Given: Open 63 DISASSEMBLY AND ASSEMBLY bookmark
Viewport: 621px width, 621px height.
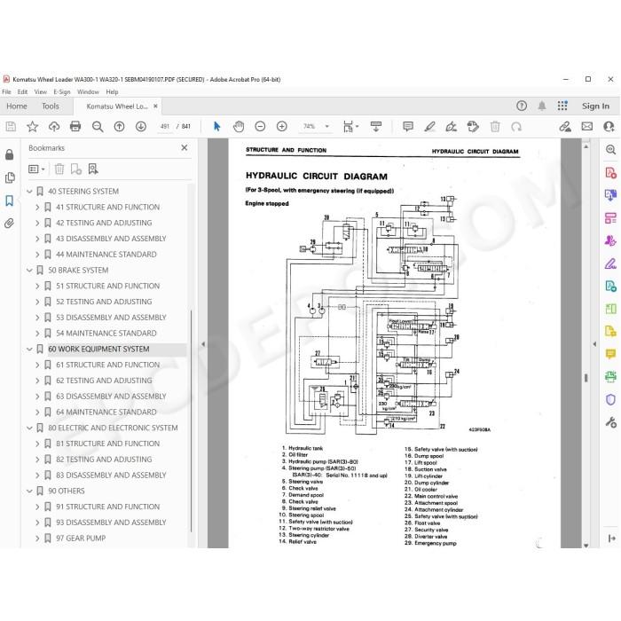Looking at the screenshot, I should coord(111,396).
